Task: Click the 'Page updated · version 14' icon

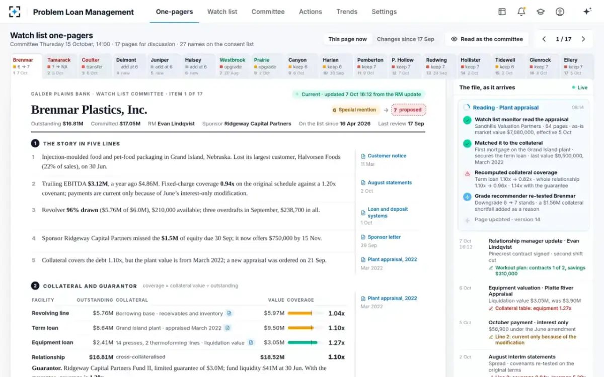Action: coord(467,220)
